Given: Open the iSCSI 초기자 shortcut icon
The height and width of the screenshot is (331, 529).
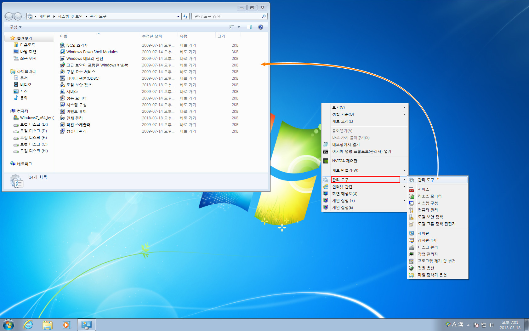Looking at the screenshot, I should [x=62, y=45].
